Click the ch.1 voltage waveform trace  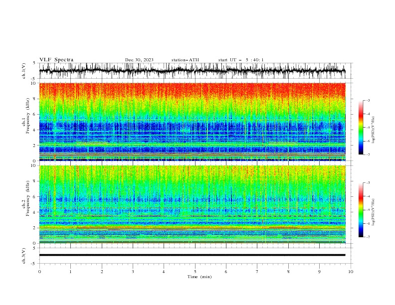192,71
